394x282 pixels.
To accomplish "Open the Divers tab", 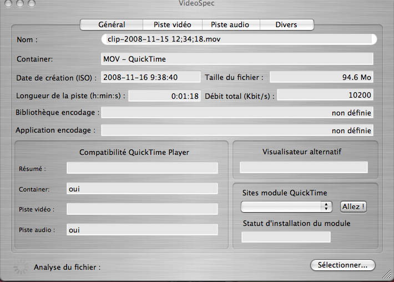I will coord(286,24).
